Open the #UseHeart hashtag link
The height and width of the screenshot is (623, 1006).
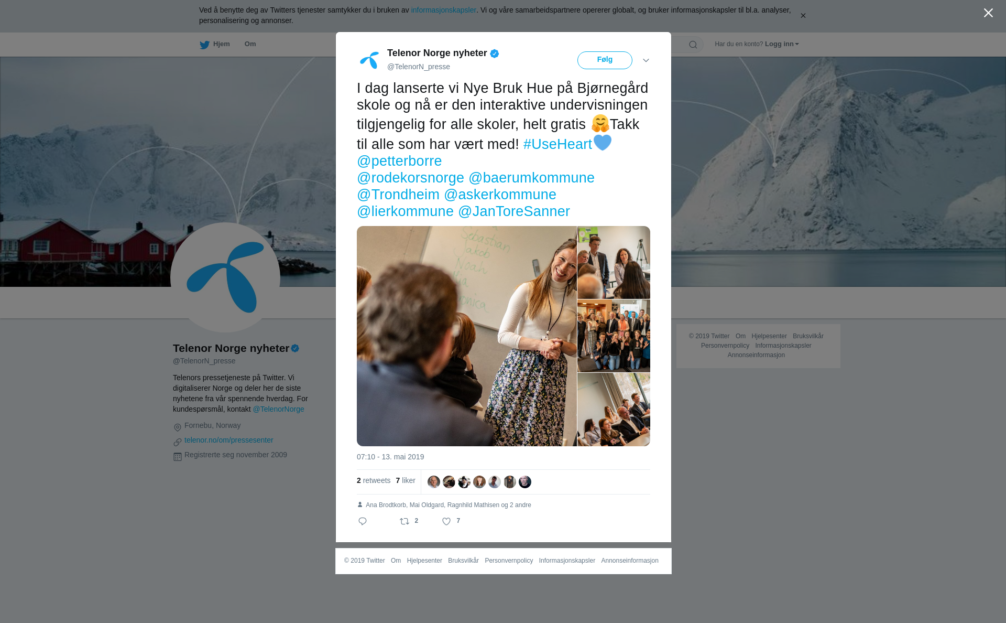point(557,144)
